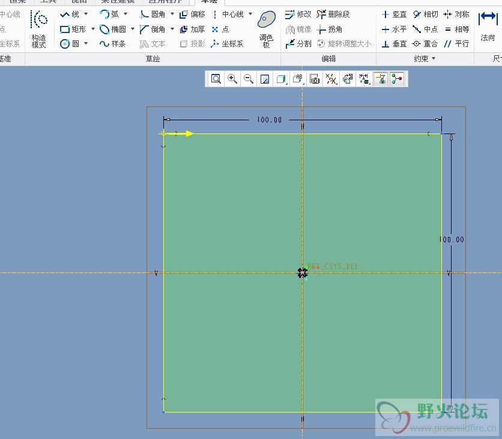Select the Fillet (圆角) tool

pos(153,14)
